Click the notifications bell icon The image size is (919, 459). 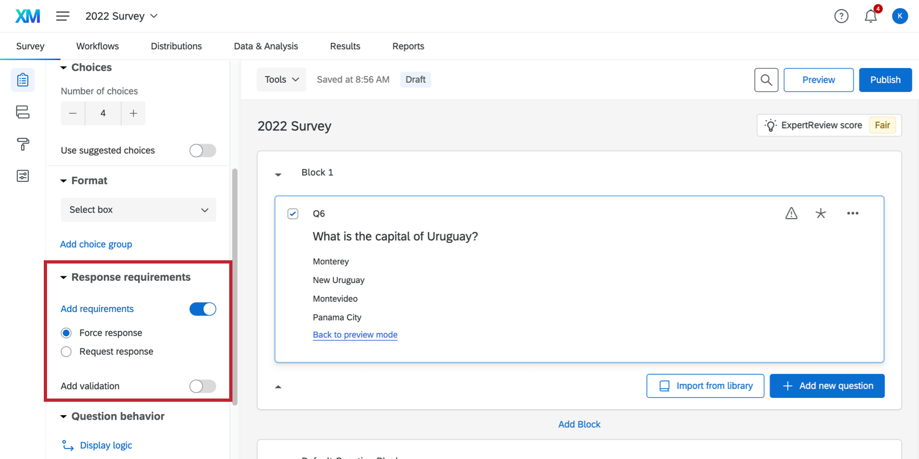(x=870, y=16)
